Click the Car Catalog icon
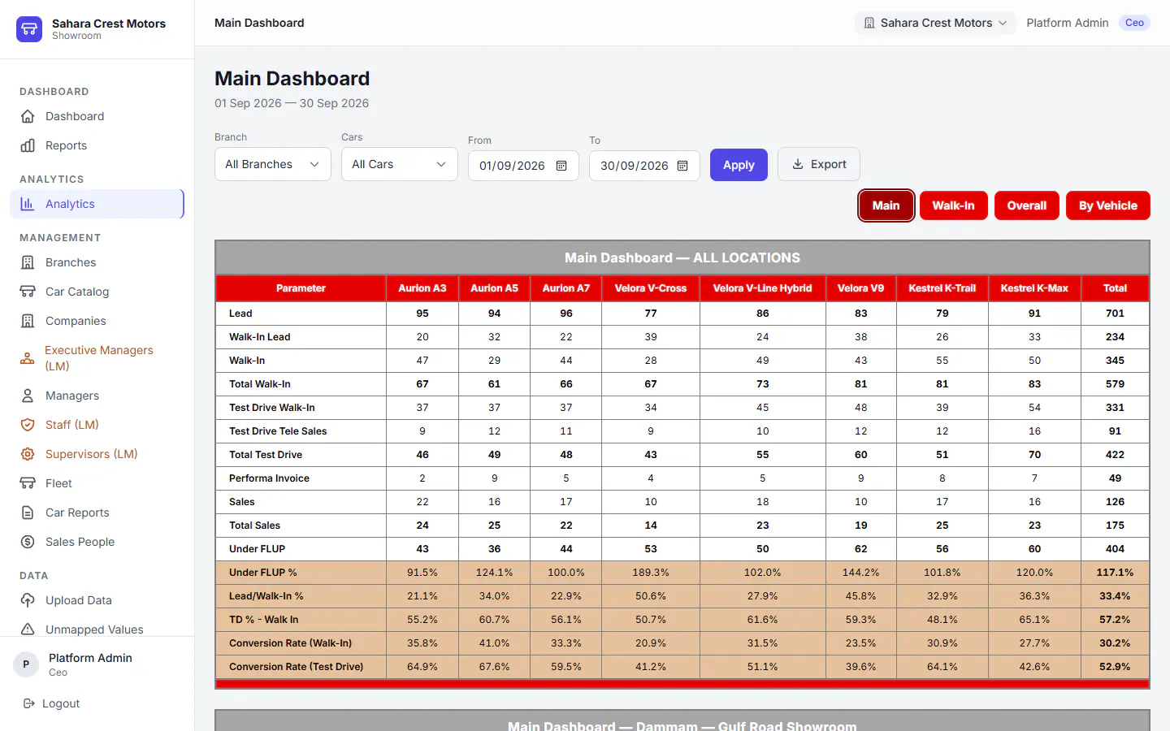 tap(28, 292)
